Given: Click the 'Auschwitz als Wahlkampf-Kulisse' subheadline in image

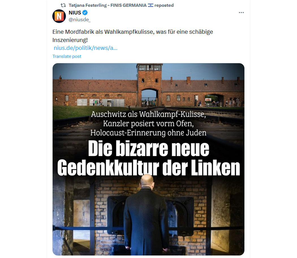Looking at the screenshot, I should [x=148, y=114].
